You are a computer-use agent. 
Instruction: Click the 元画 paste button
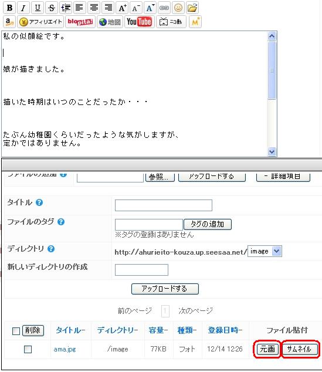click(267, 349)
